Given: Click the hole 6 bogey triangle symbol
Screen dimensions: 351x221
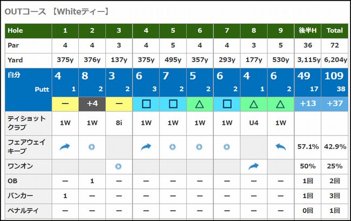Looking at the screenshot, I should (x=200, y=104).
